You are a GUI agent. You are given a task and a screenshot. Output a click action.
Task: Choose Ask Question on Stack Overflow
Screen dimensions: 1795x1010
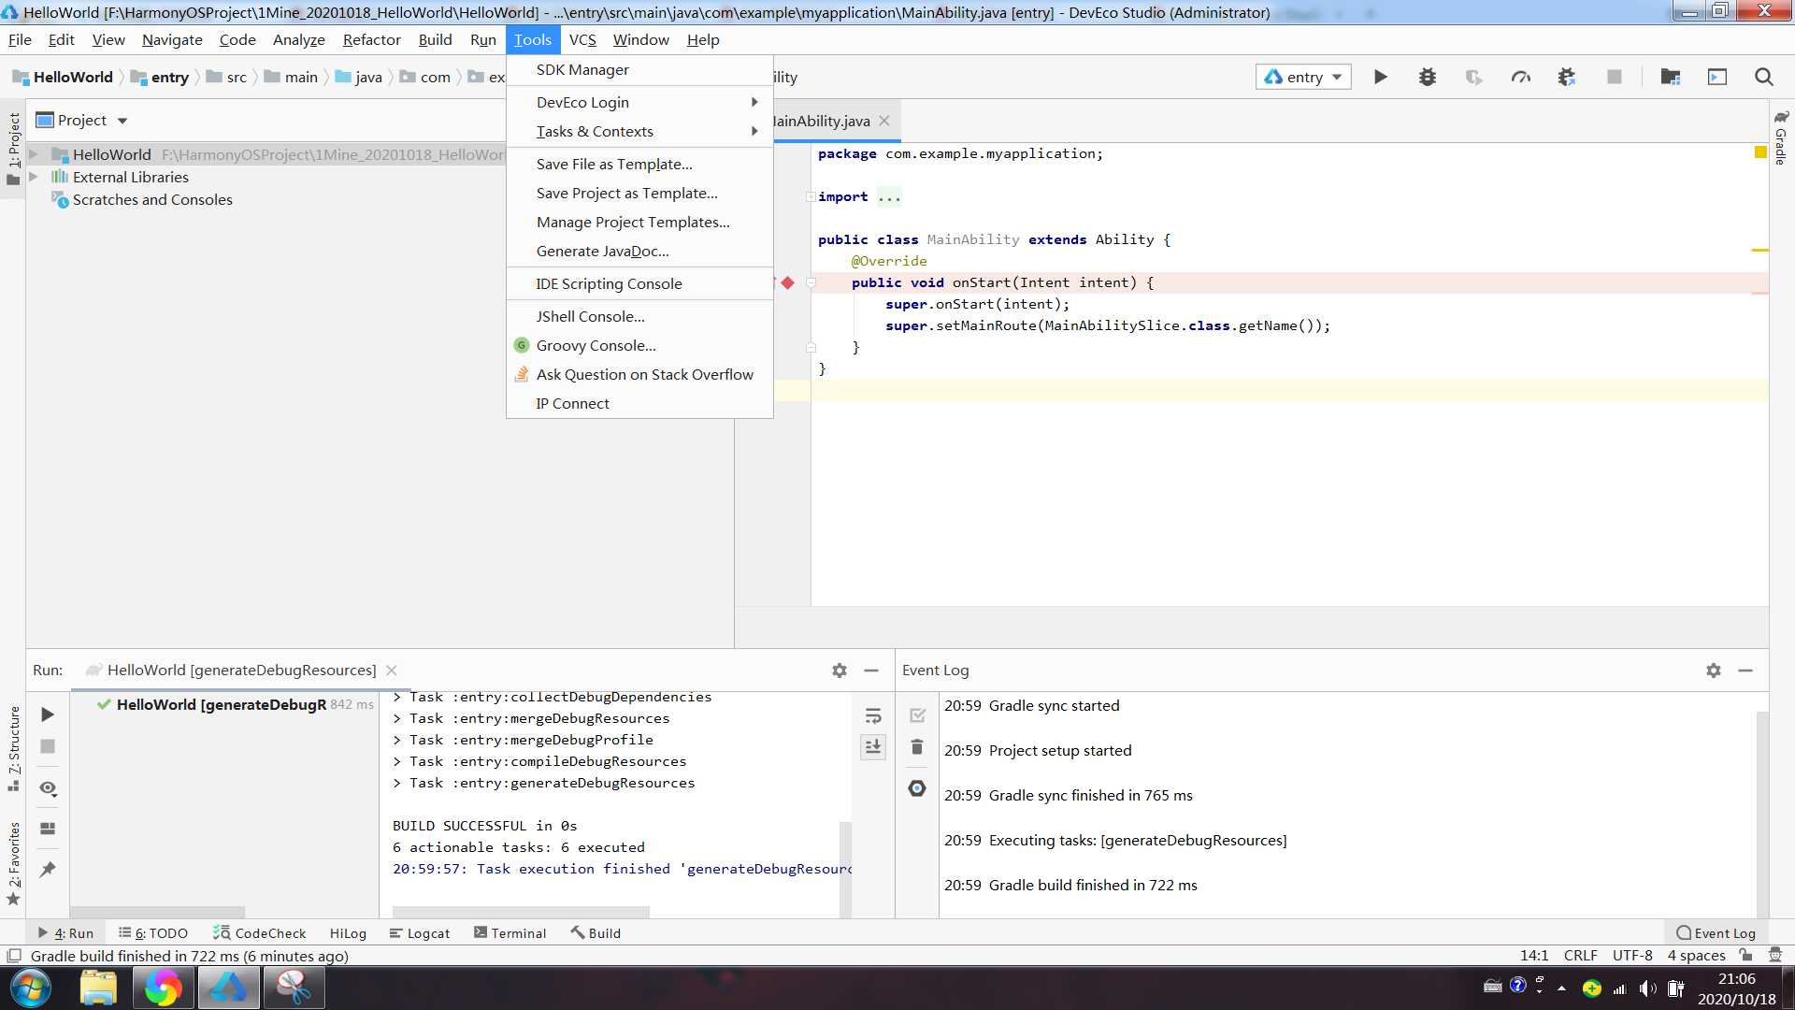(x=639, y=374)
